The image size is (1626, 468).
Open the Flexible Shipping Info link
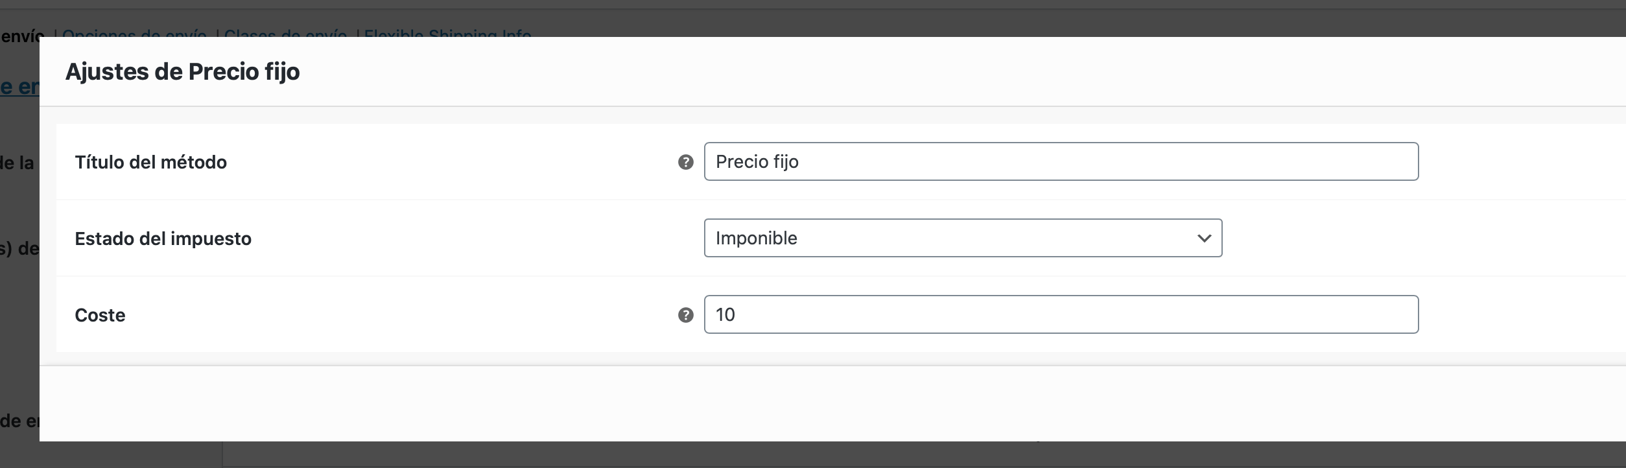tap(447, 32)
